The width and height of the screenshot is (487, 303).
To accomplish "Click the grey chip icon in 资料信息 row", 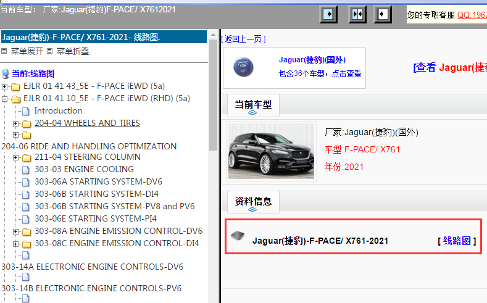I will [x=238, y=236].
